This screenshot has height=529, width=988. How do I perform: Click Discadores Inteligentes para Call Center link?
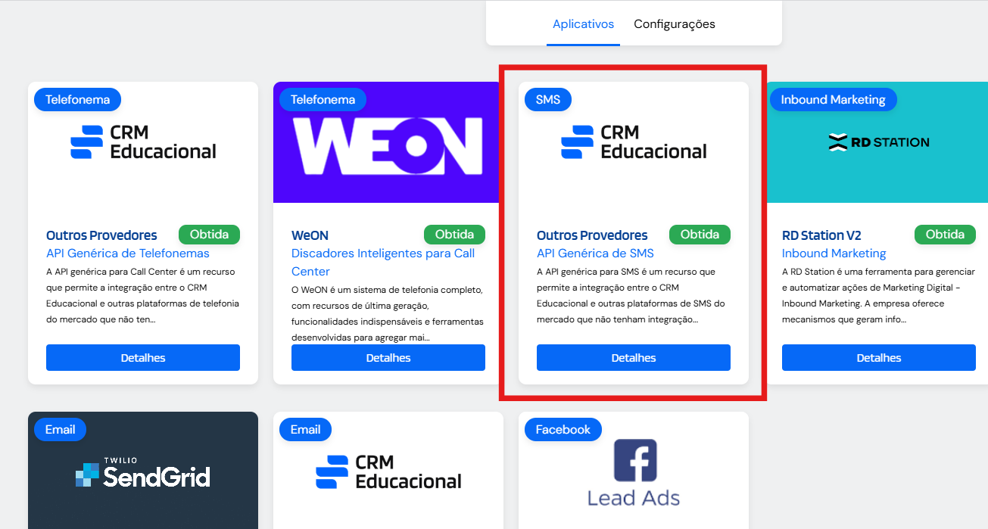pyautogui.click(x=383, y=262)
